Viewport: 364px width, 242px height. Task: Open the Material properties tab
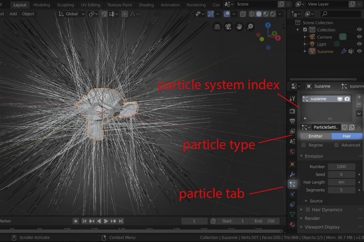click(292, 224)
